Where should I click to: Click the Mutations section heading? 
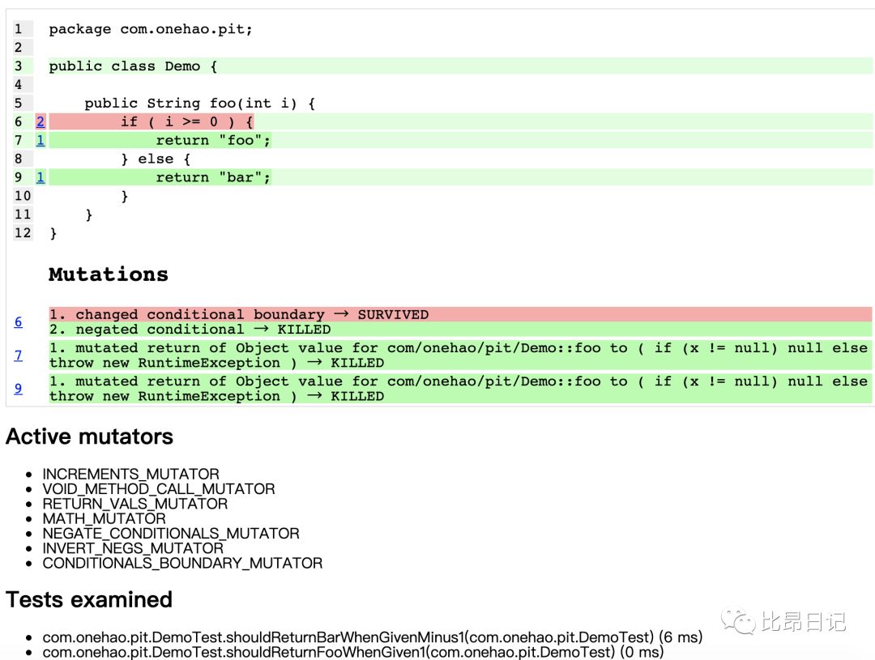coord(108,275)
